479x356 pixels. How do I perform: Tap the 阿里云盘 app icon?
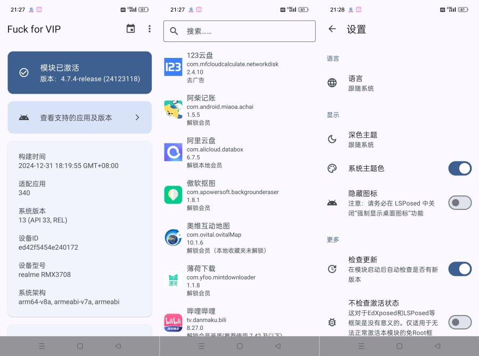tap(173, 152)
